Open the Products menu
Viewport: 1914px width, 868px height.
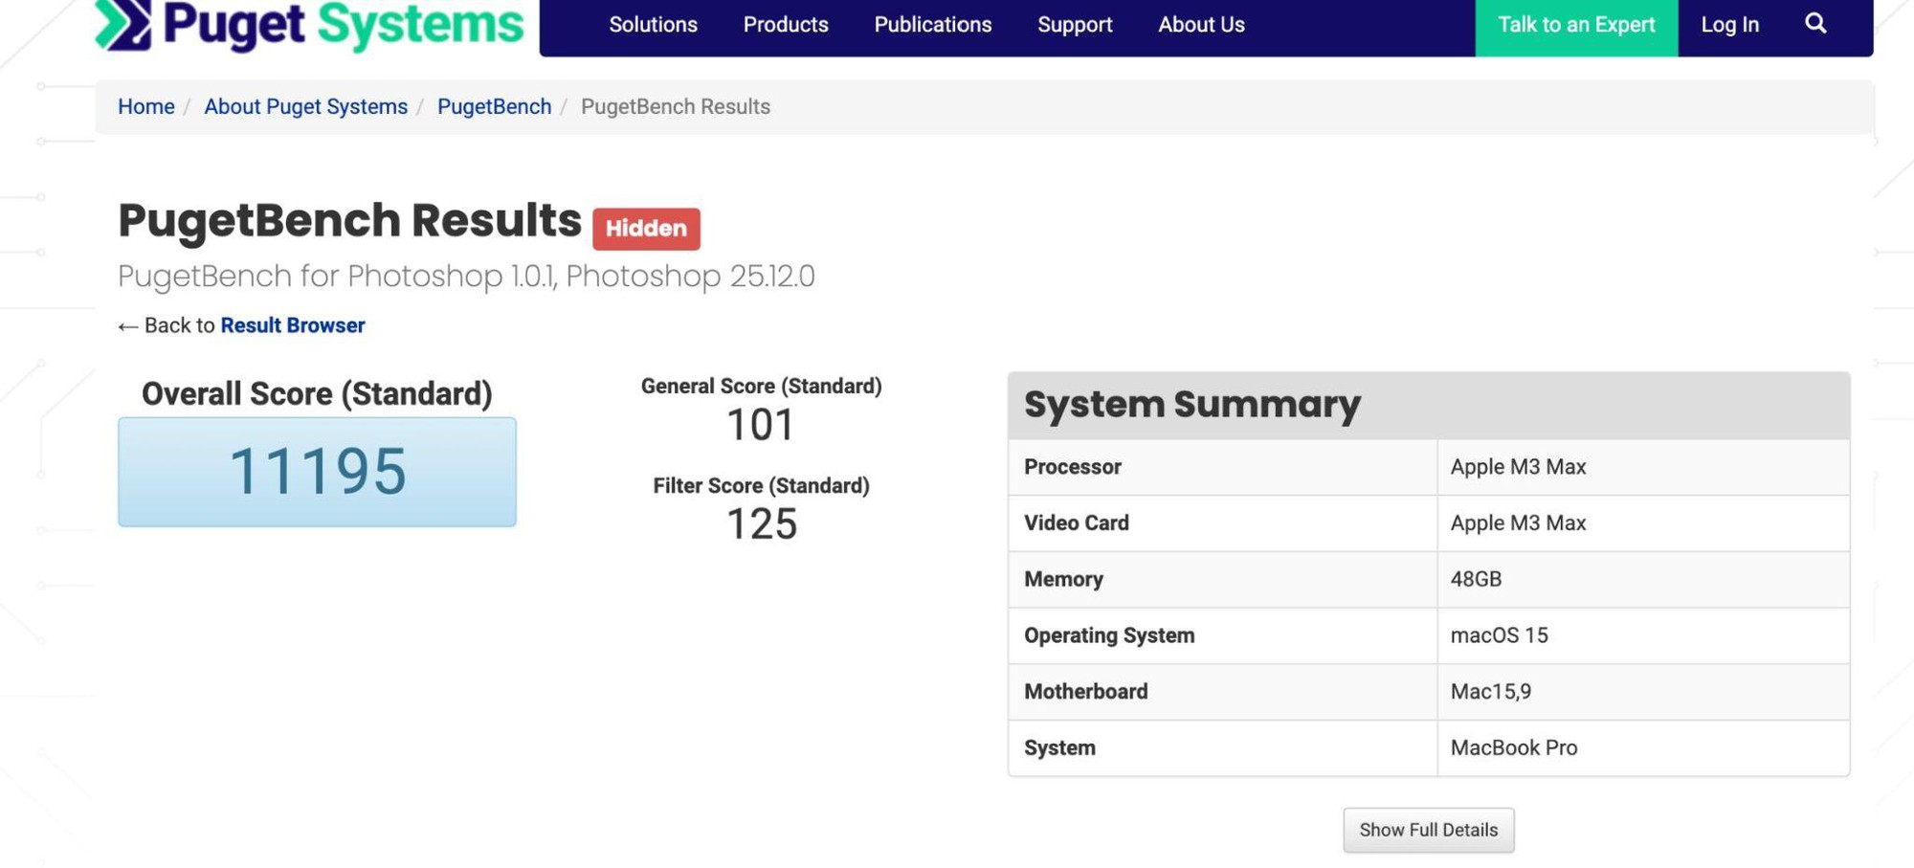coord(786,25)
